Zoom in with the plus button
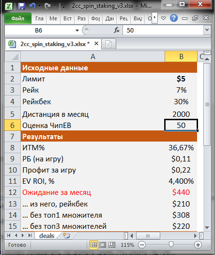 (198, 245)
